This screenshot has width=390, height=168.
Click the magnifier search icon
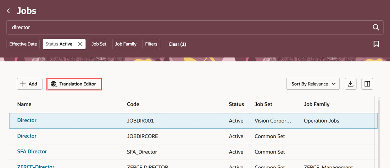[x=375, y=27]
